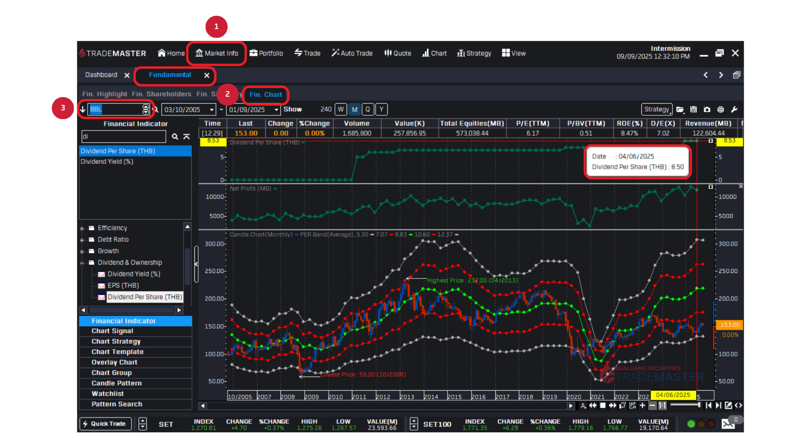
Task: Click the zoom in plus icon
Action: tap(642, 405)
